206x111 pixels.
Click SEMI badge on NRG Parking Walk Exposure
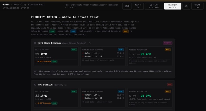(121, 92)
